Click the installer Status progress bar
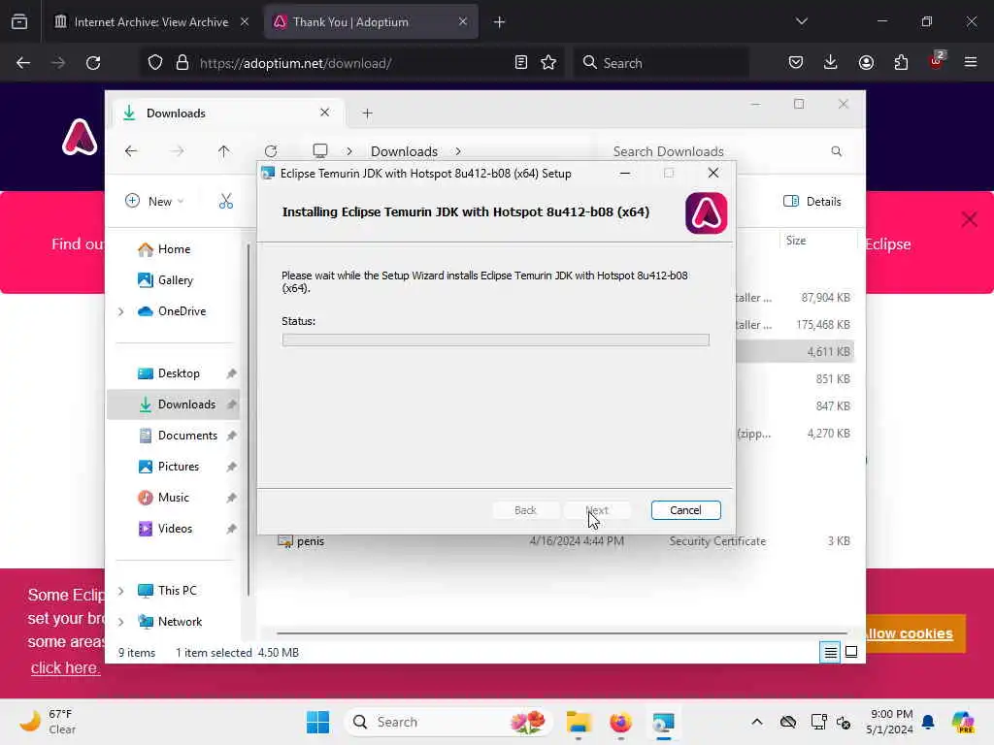The width and height of the screenshot is (994, 745). click(496, 340)
